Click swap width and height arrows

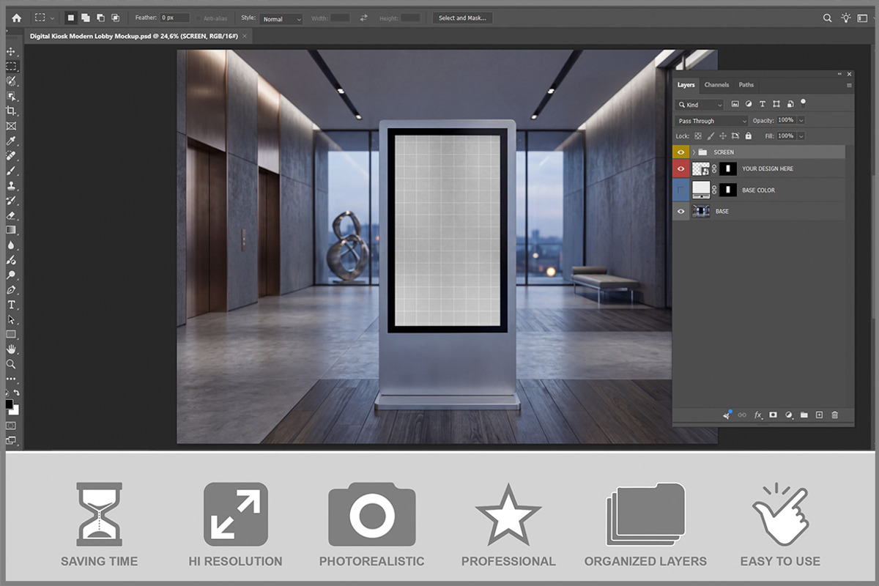(364, 18)
